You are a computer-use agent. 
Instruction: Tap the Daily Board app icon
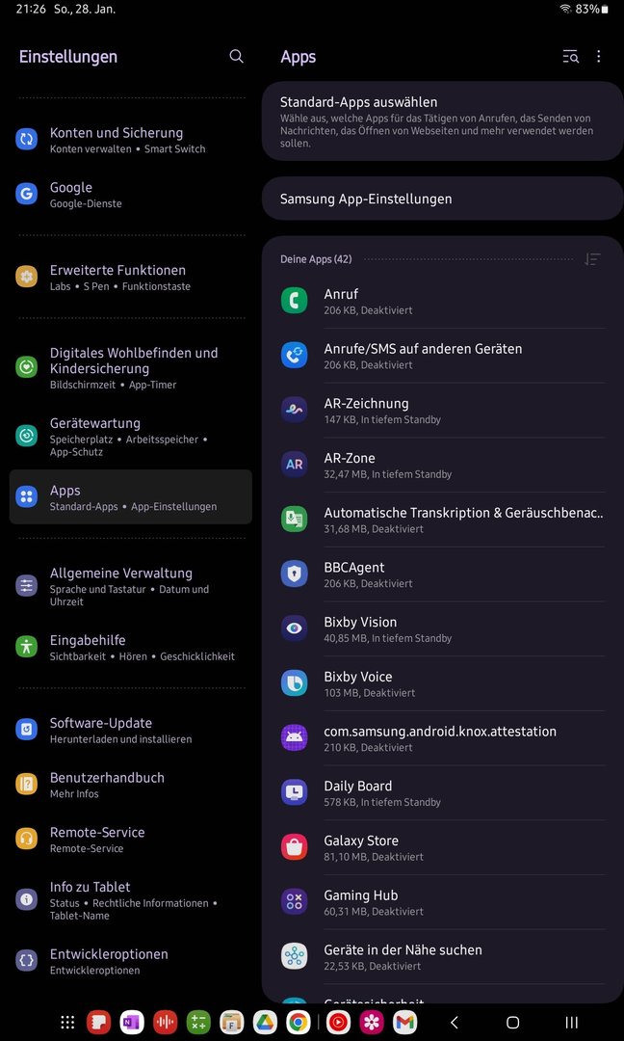pyautogui.click(x=294, y=792)
